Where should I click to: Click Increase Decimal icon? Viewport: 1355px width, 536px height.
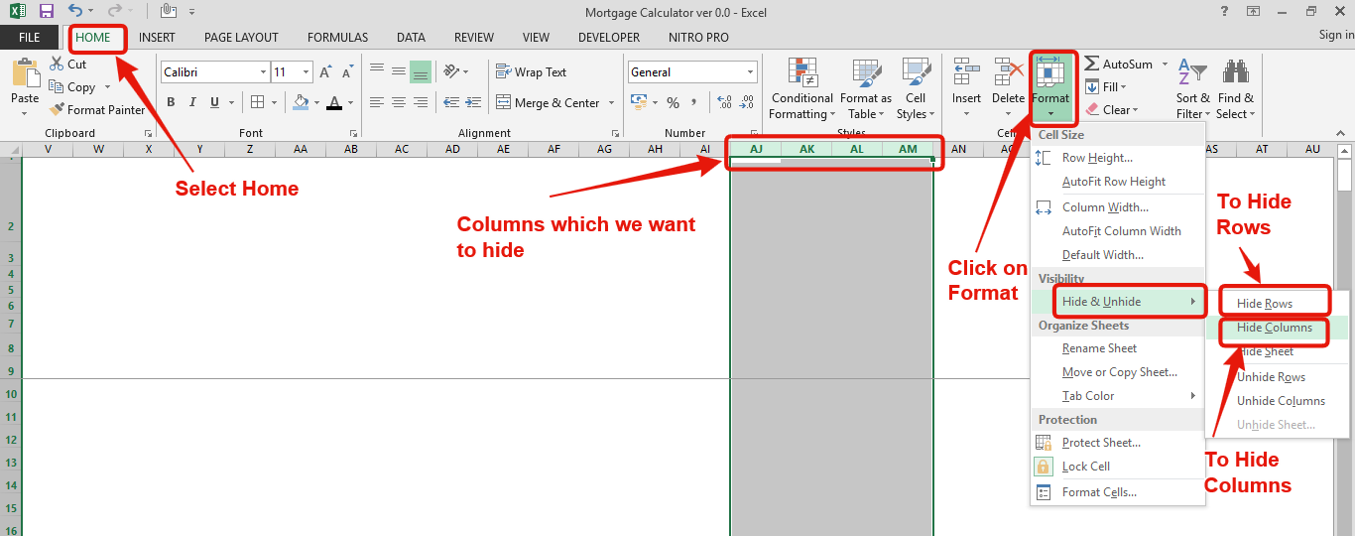[724, 102]
